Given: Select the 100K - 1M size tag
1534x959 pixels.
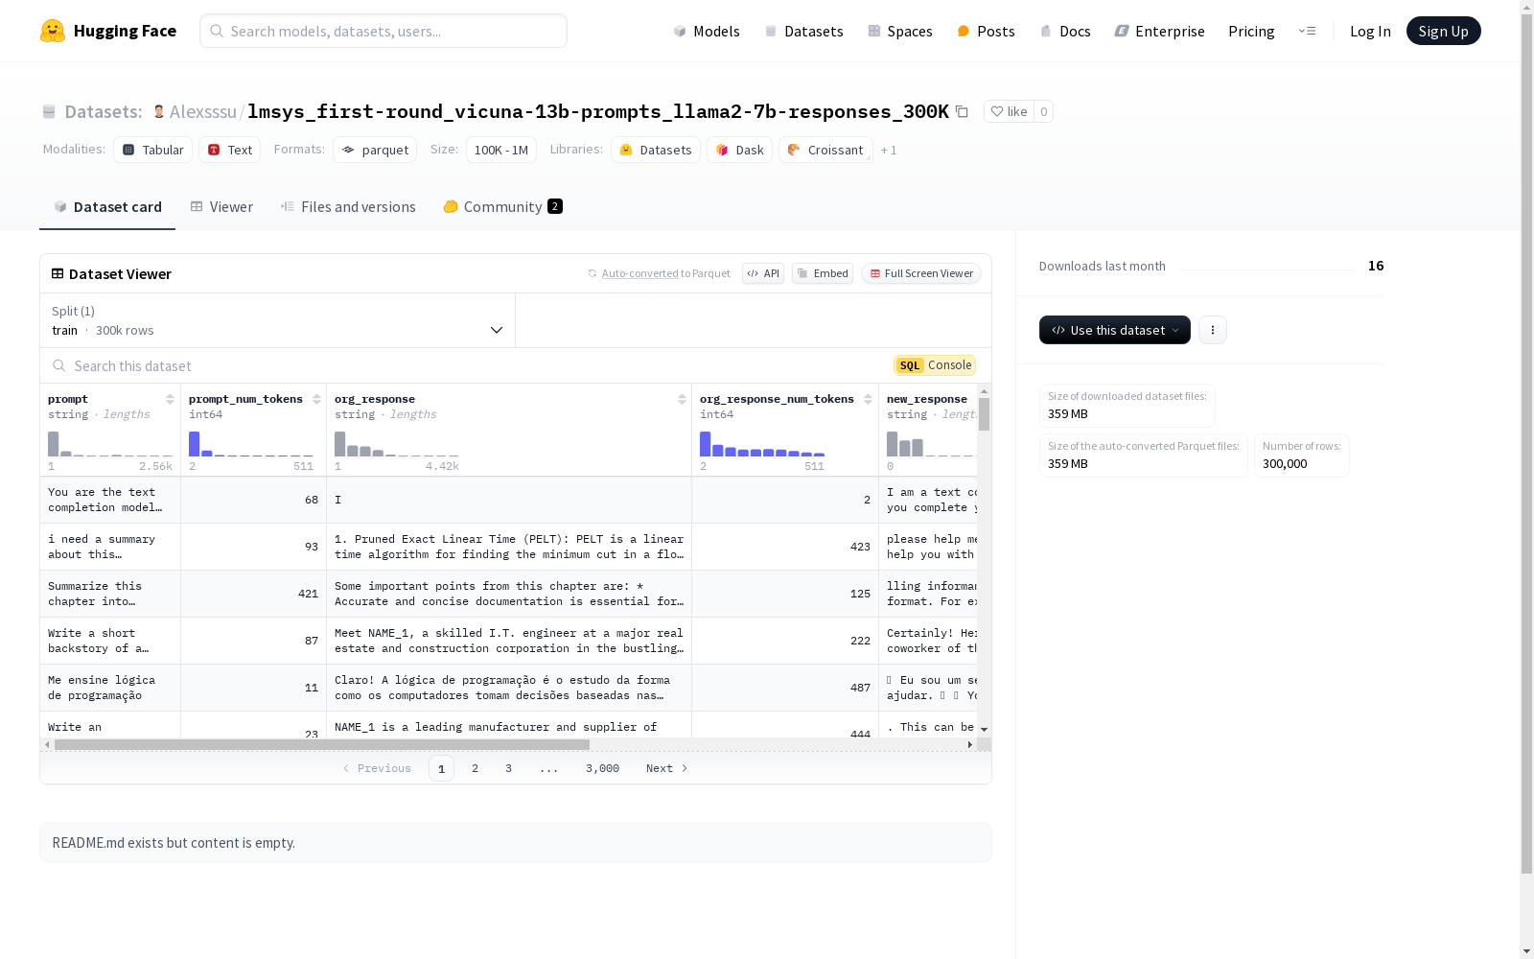Looking at the screenshot, I should pos(501,150).
